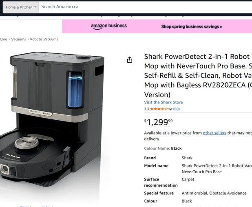Click Shop spring business savings banner
The image size is (252, 207).
(192, 26)
